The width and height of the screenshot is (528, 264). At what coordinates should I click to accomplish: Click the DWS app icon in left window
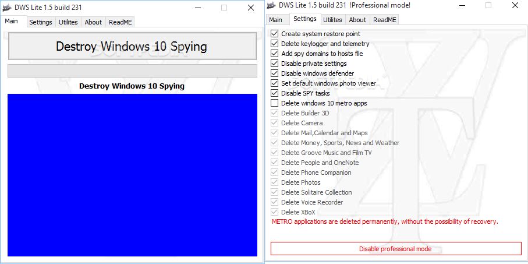[x=8, y=7]
